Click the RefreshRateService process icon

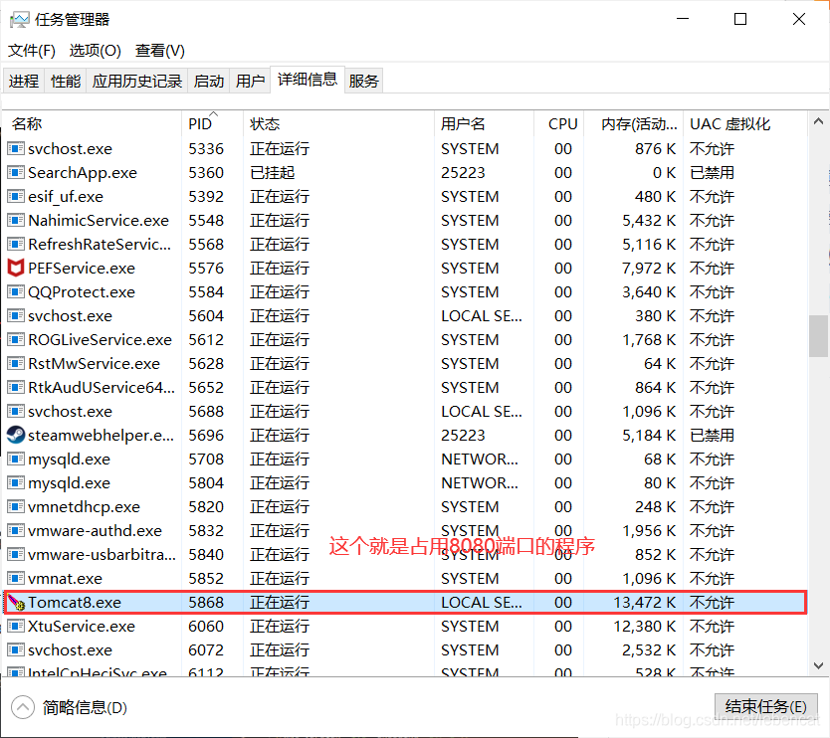(15, 244)
